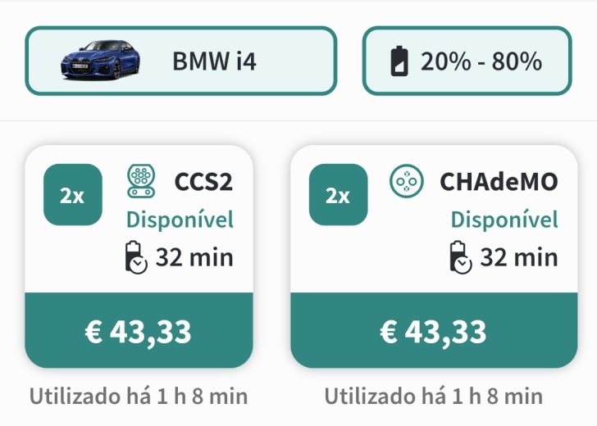Viewport: 597px width, 426px height.
Task: Click the charging time icon on CHAdeMO card
Action: 461,257
